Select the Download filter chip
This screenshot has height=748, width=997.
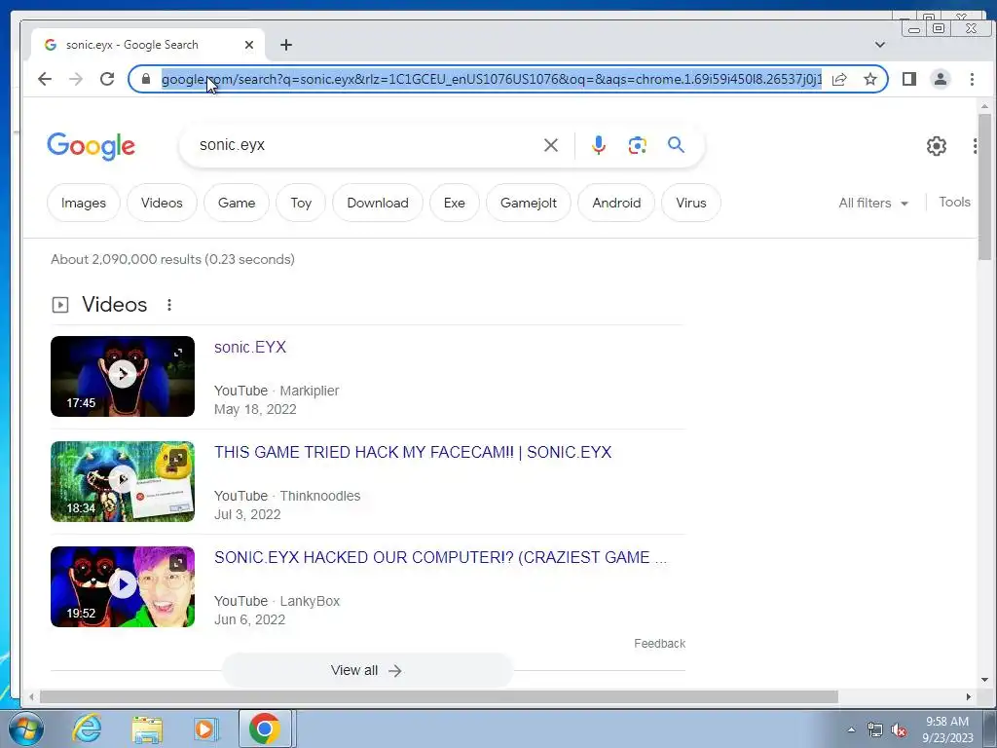[378, 203]
